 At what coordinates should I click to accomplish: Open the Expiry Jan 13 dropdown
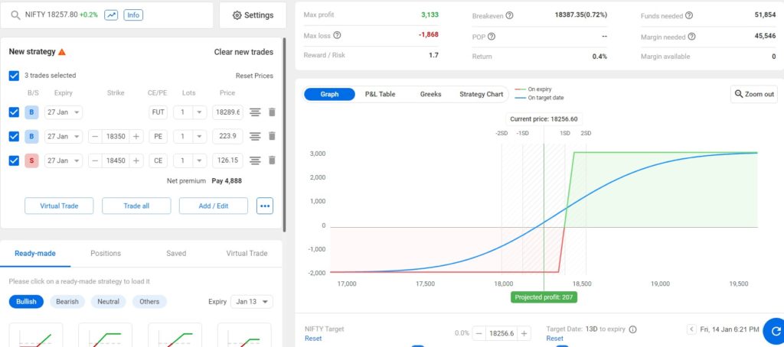coord(251,301)
